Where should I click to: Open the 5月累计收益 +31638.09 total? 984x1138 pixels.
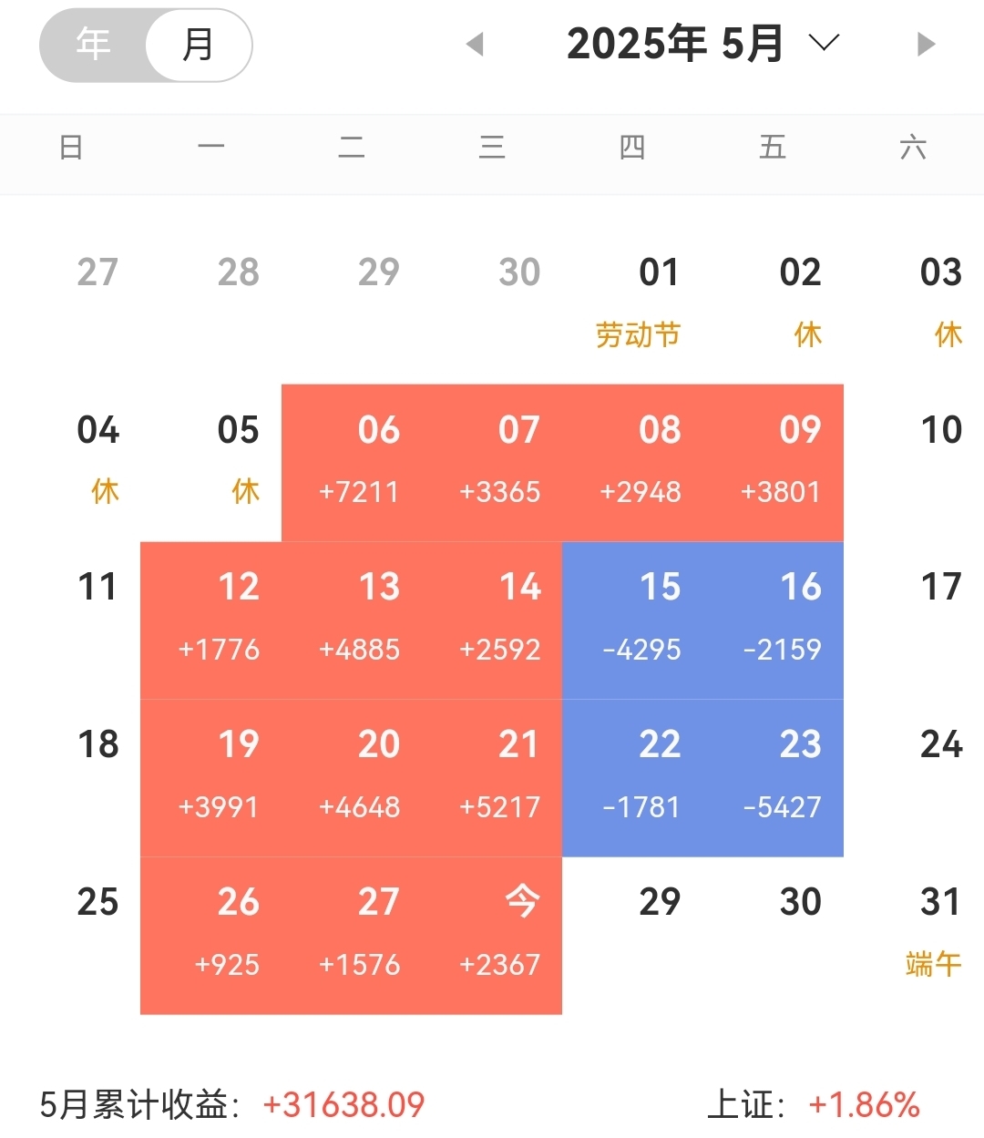point(232,1105)
